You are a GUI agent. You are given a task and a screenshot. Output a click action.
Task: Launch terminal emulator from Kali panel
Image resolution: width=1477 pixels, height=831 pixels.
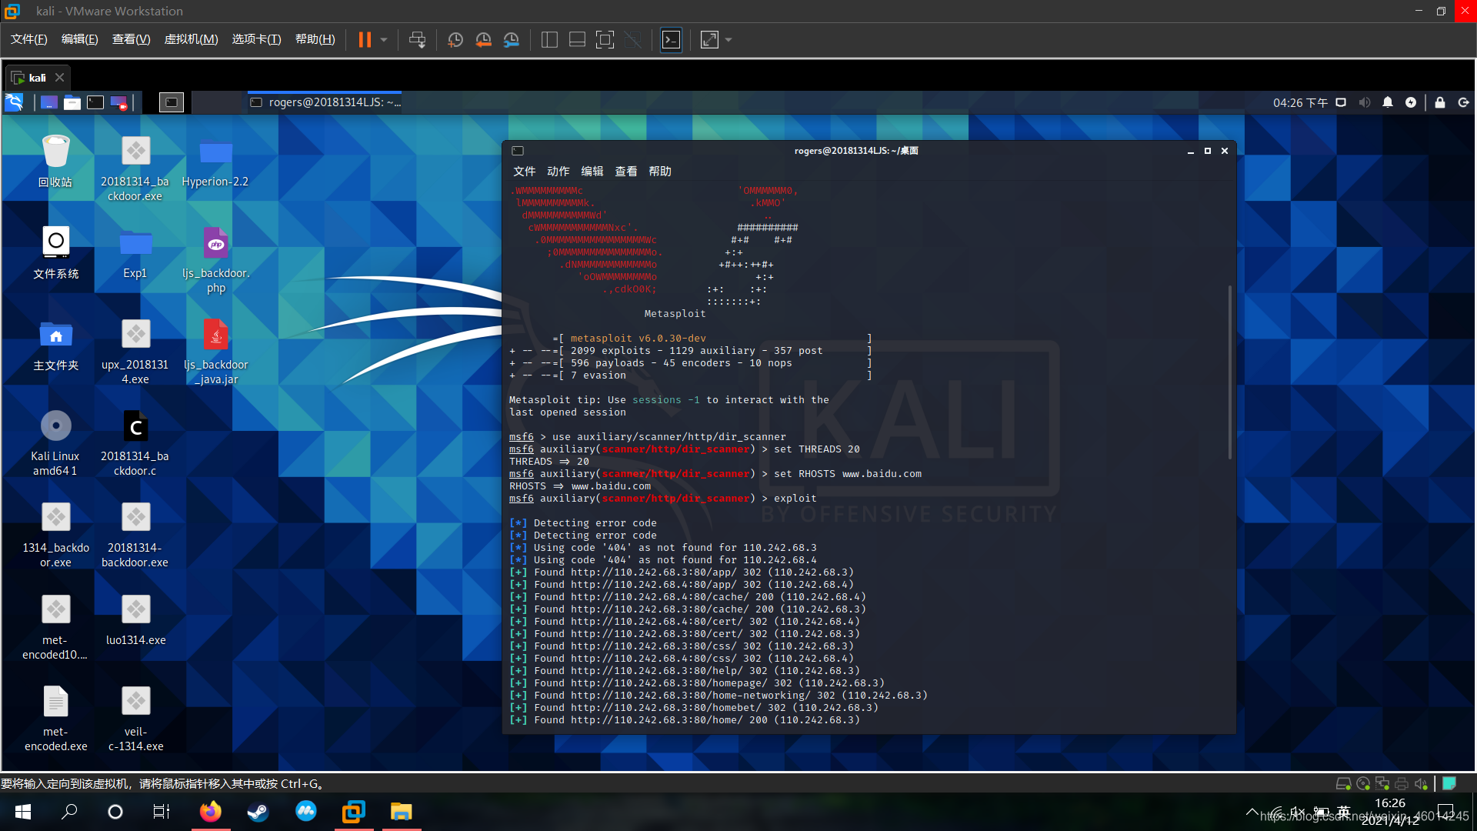point(95,102)
